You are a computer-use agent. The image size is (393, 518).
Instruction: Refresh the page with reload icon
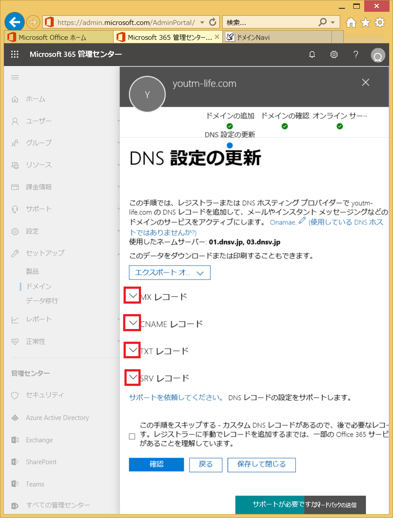coord(213,22)
